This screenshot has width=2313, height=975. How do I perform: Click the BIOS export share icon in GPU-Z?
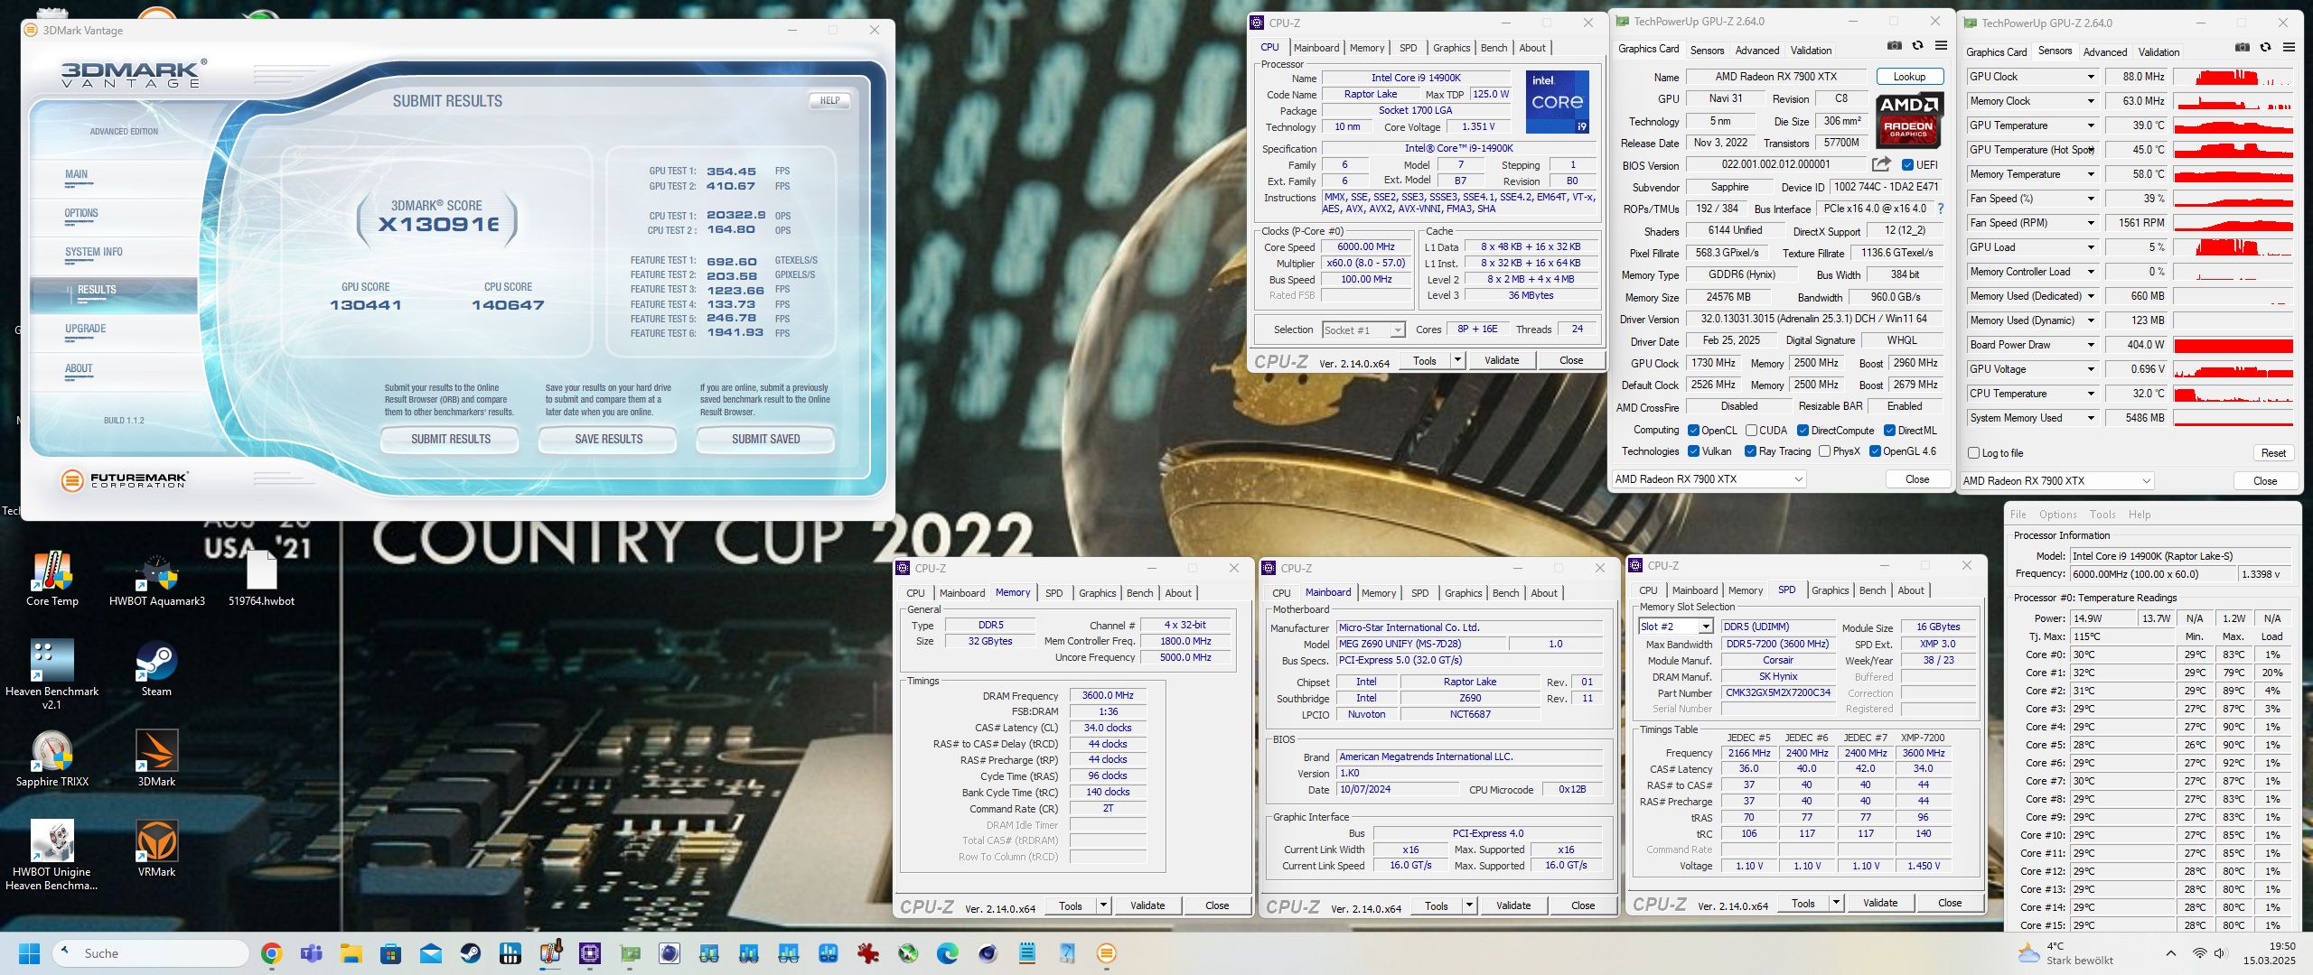1881,164
